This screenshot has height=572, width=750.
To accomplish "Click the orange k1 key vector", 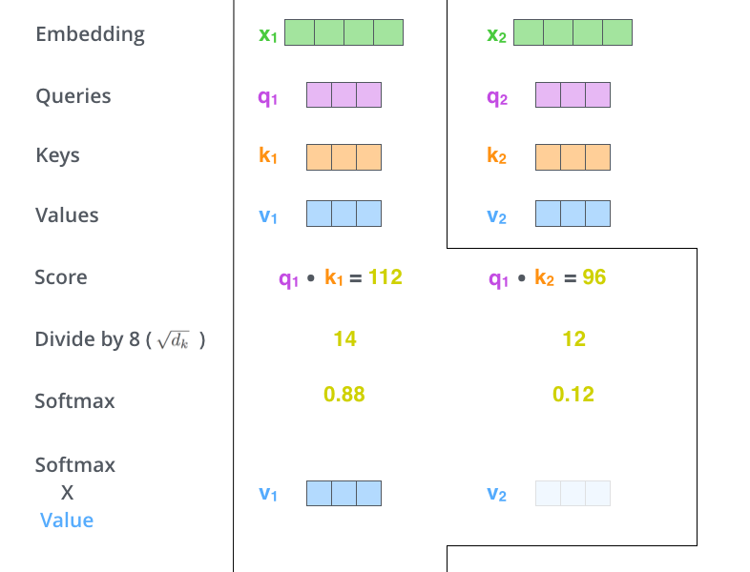I will (344, 157).
